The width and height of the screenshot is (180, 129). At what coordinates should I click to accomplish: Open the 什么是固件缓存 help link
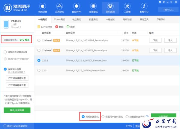tap(16, 72)
